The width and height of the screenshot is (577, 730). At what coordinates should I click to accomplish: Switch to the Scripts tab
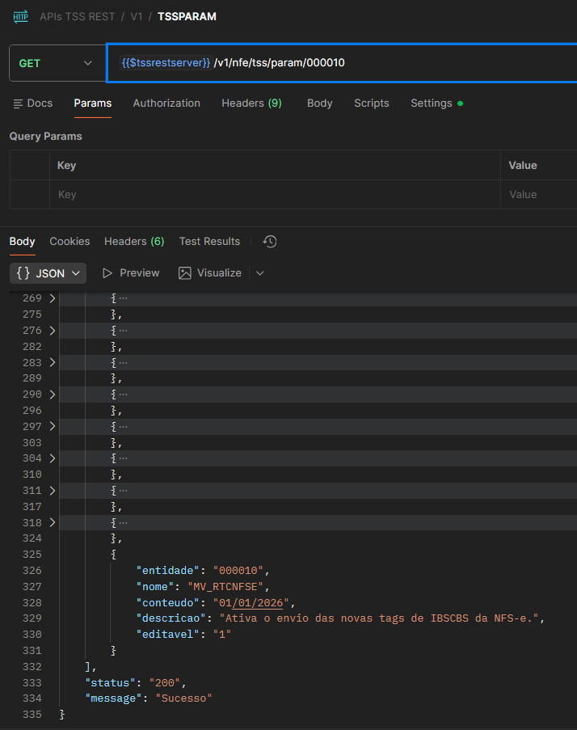pos(371,103)
